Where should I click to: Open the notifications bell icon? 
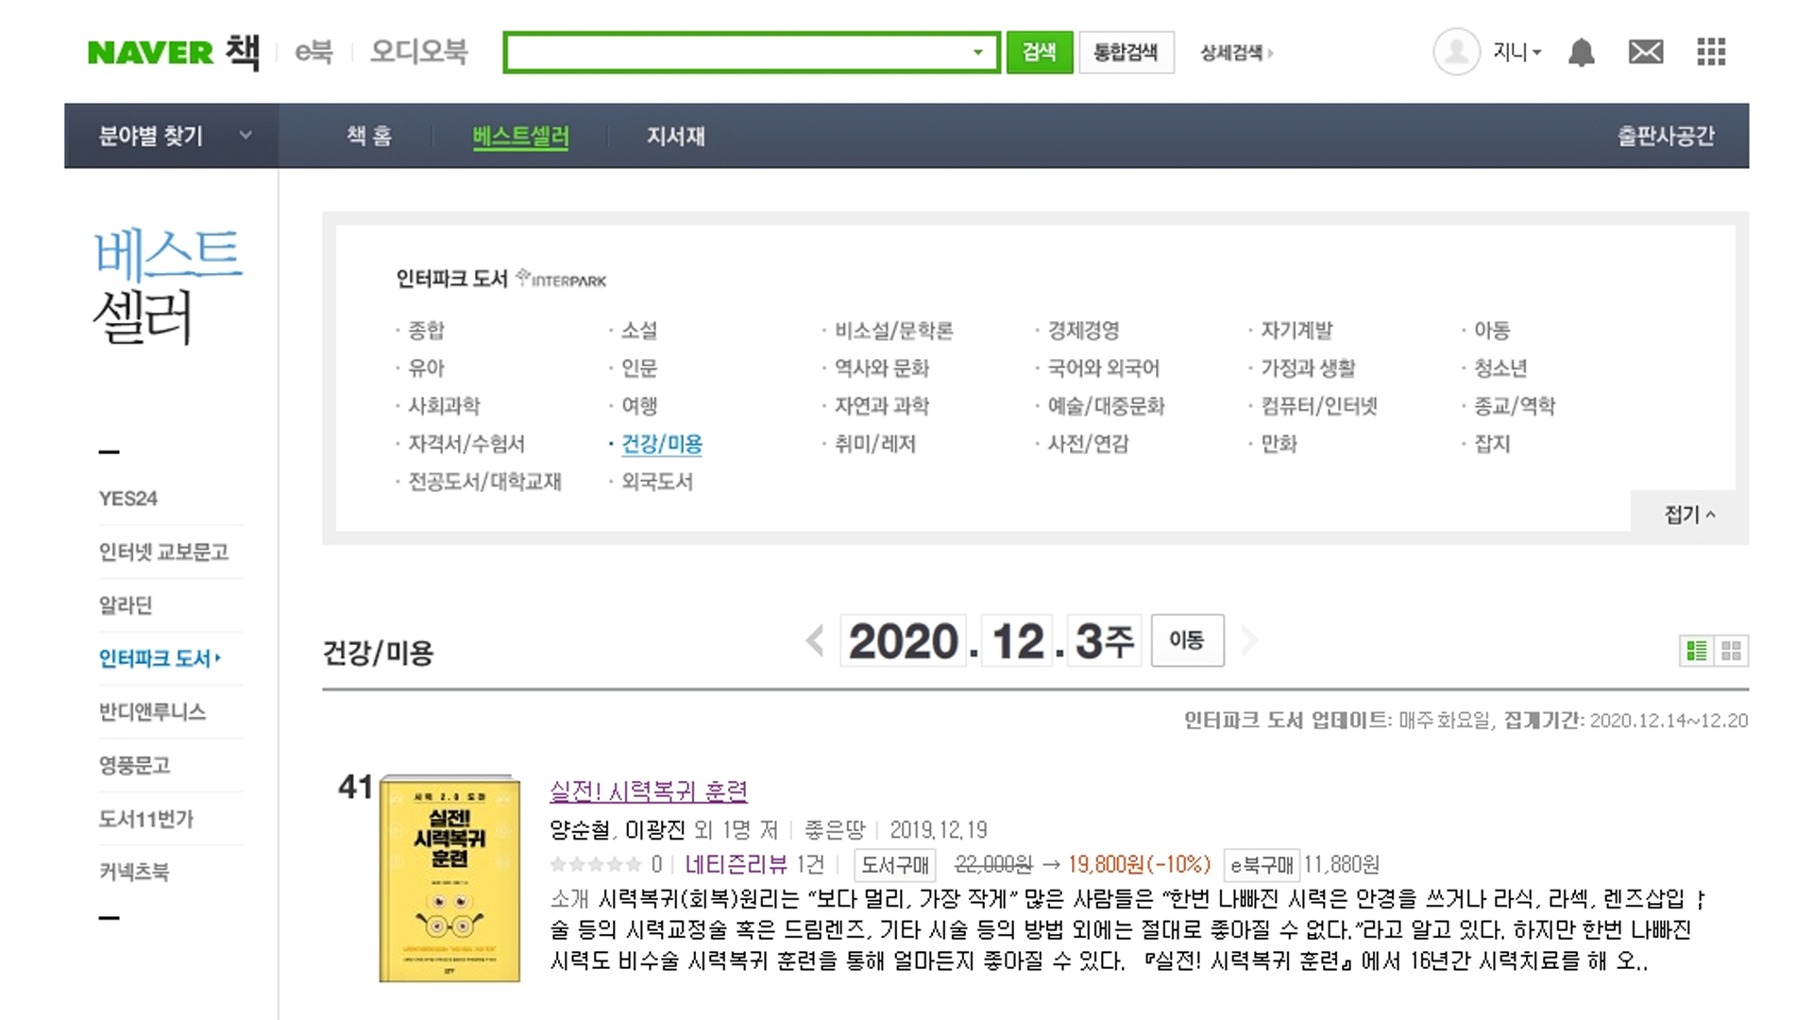[x=1581, y=52]
